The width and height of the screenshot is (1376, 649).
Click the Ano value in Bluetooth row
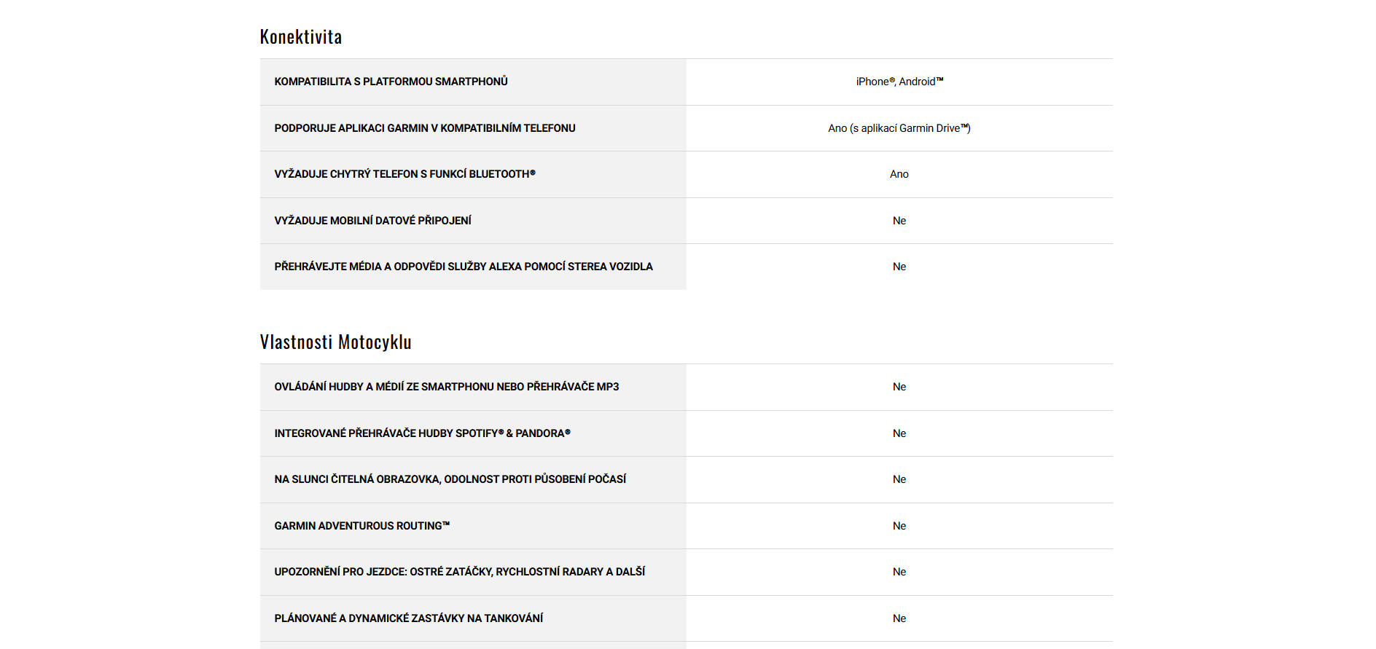(899, 174)
